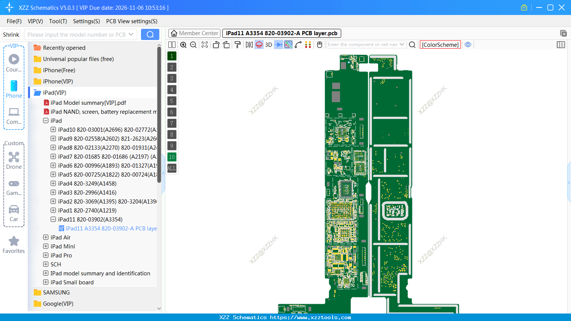The image size is (571, 321).
Task: Click the model number search input field
Action: click(x=76, y=34)
